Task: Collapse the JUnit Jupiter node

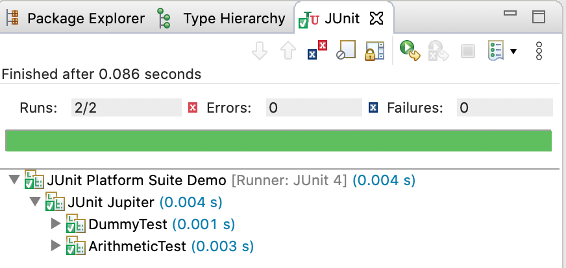Action: click(x=35, y=201)
